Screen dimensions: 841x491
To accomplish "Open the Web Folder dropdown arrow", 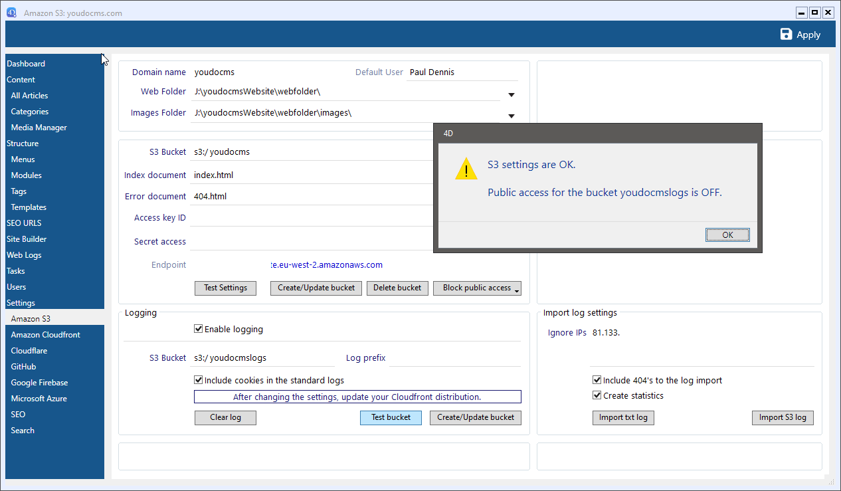I will point(512,95).
